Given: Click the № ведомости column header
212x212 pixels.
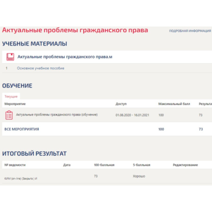Looking at the screenshot, I should pyautogui.click(x=15, y=165).
